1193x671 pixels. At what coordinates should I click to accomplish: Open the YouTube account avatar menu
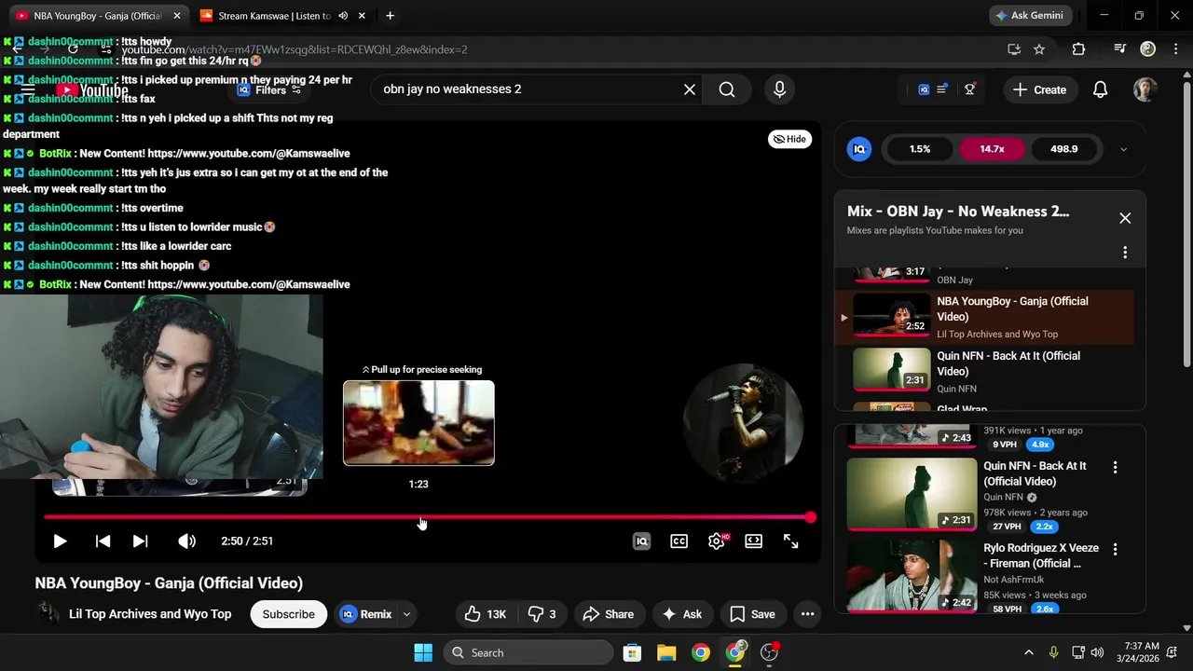click(x=1145, y=89)
